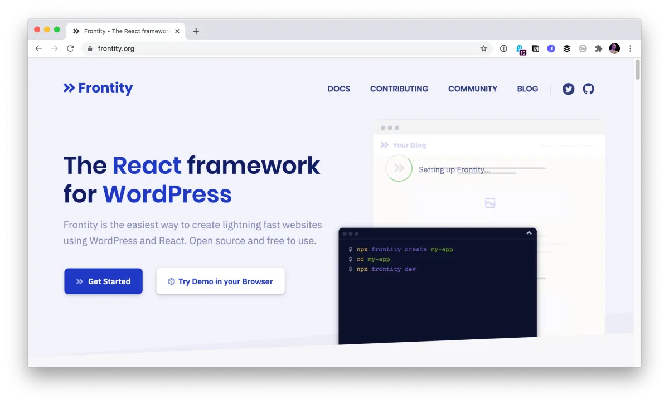Click the page vertical scrollbar thumb

coord(637,70)
